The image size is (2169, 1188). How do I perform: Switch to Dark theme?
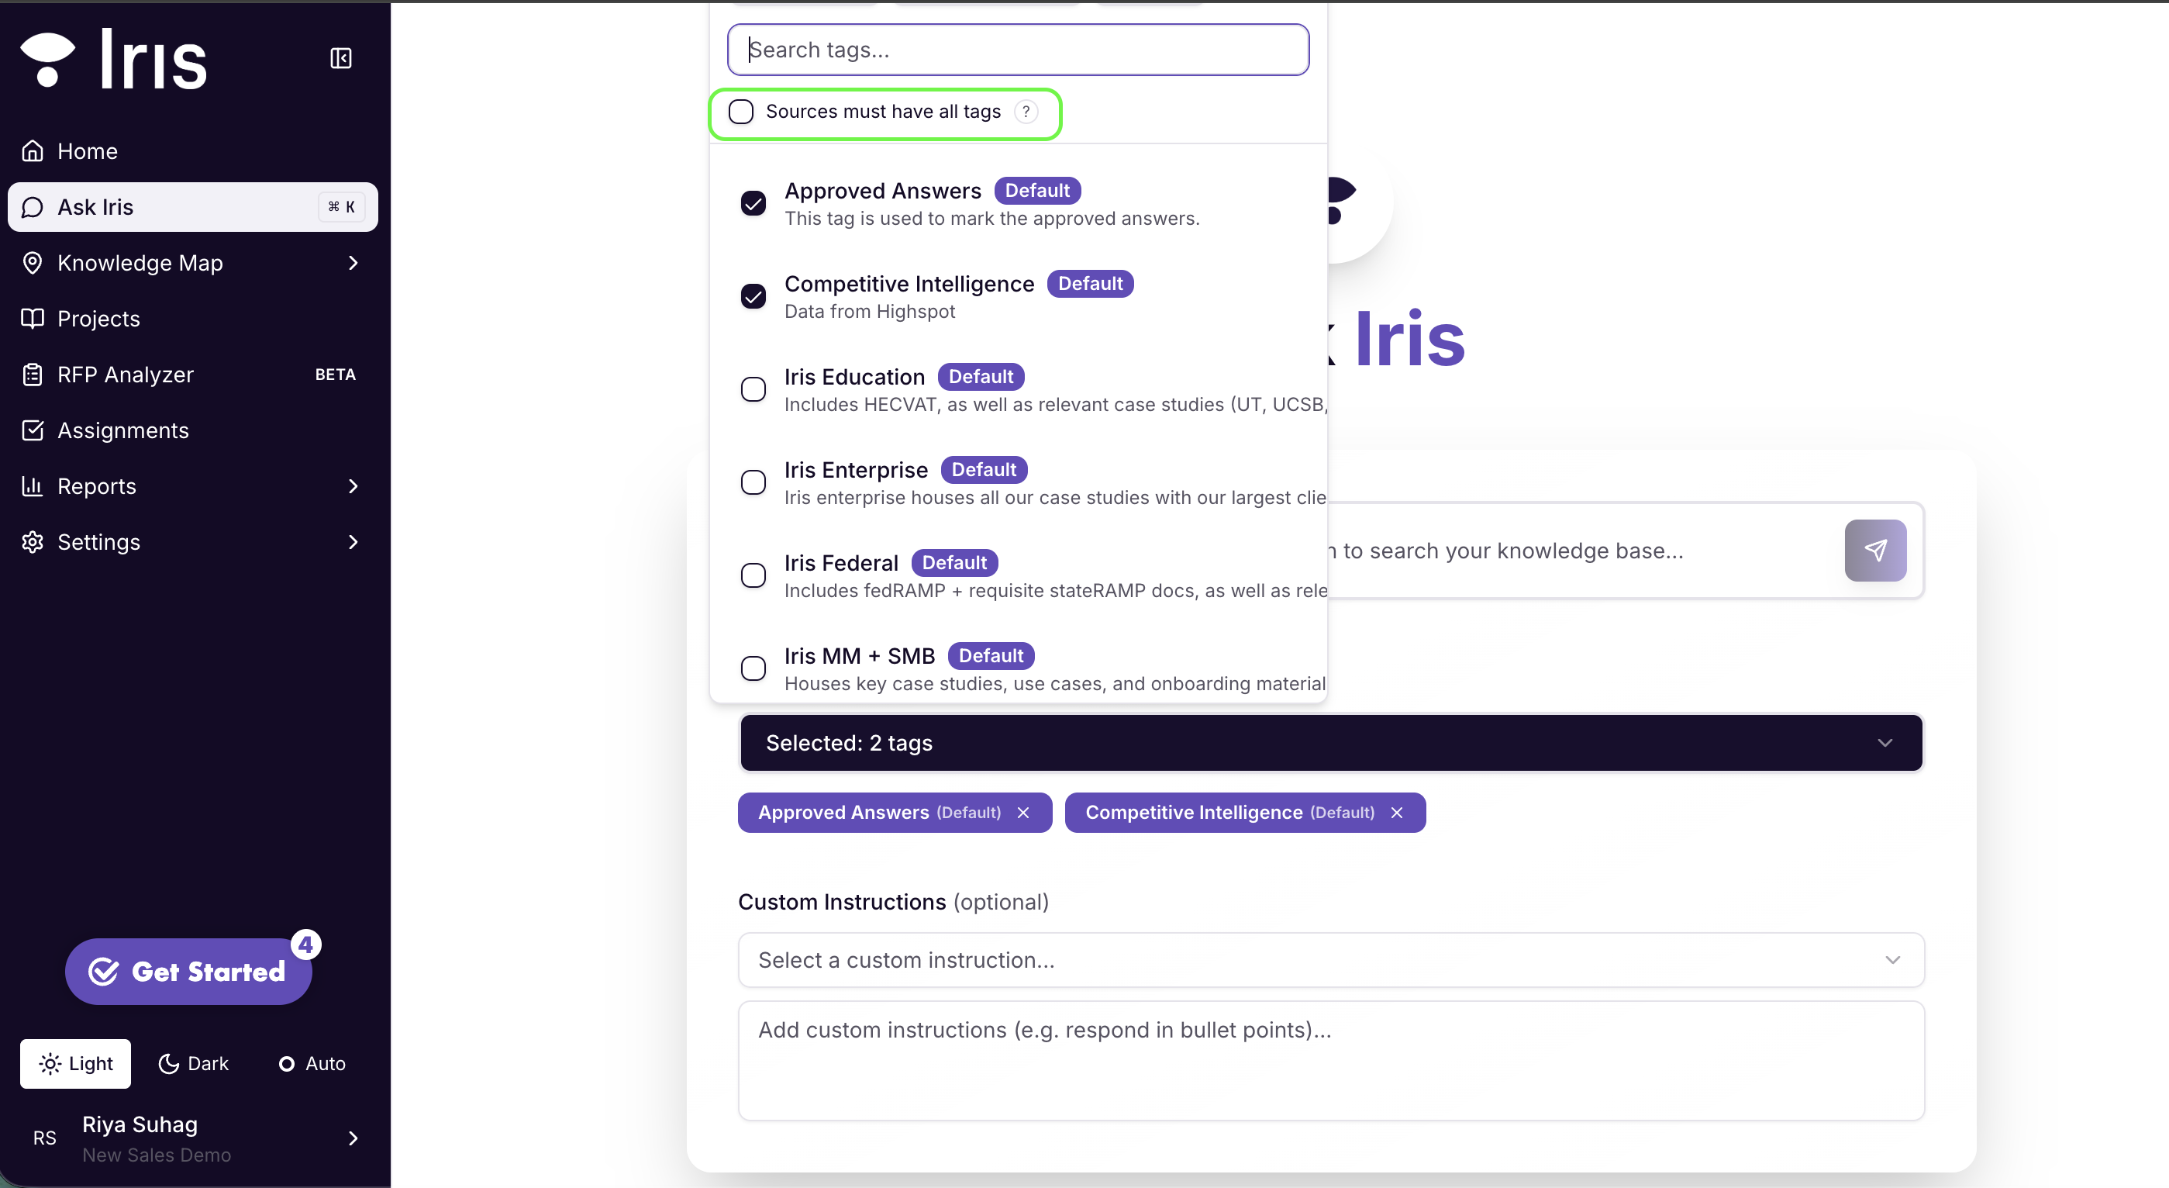click(194, 1063)
